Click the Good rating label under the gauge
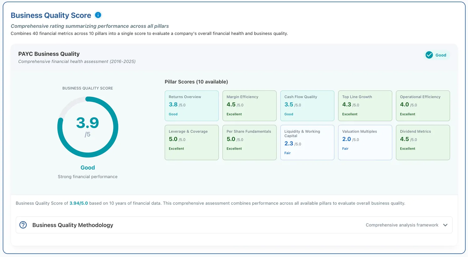This screenshot has width=468, height=257. pos(88,168)
